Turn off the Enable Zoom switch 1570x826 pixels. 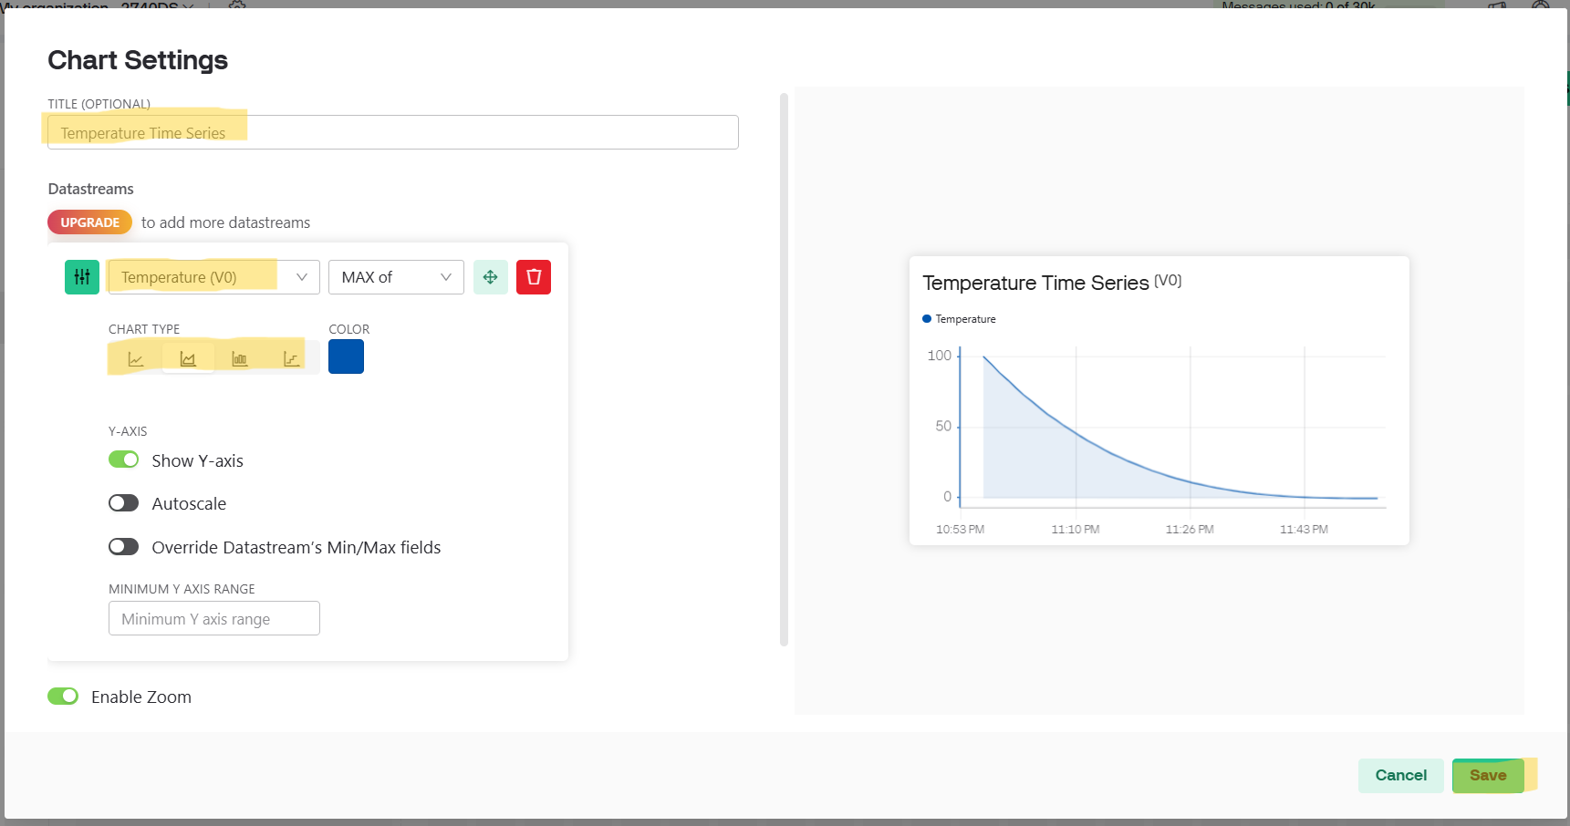(63, 697)
